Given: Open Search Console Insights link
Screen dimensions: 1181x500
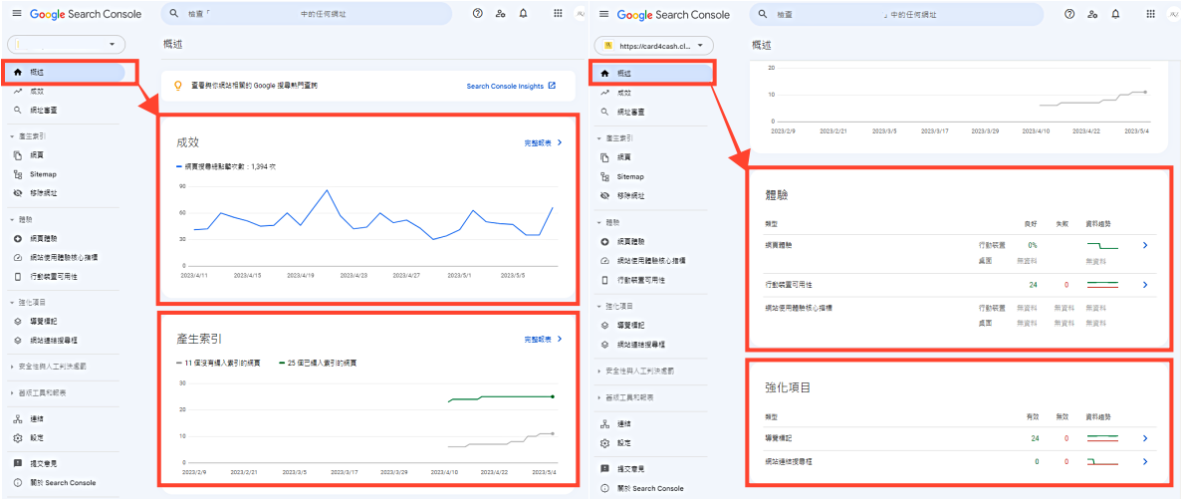Looking at the screenshot, I should coord(510,87).
